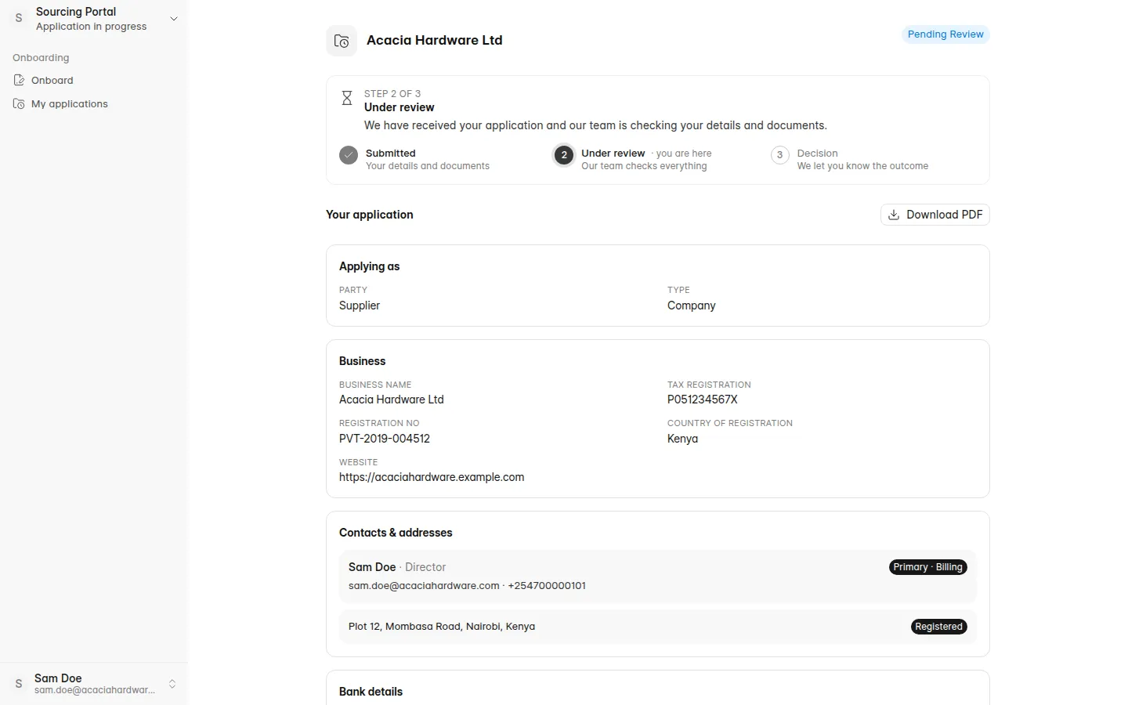Click the Applying as heading
Screen dimensions: 1128x705
[369, 266]
